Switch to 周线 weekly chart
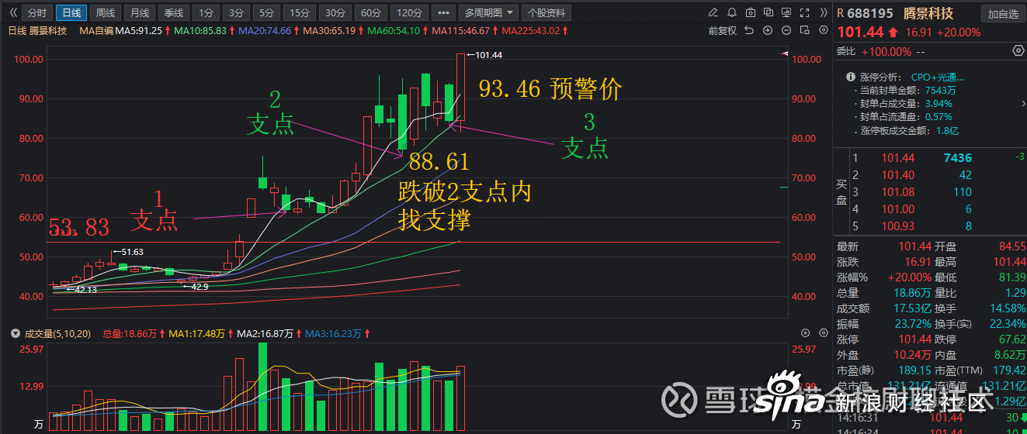Screen dimensions: 1027x434 coord(105,13)
